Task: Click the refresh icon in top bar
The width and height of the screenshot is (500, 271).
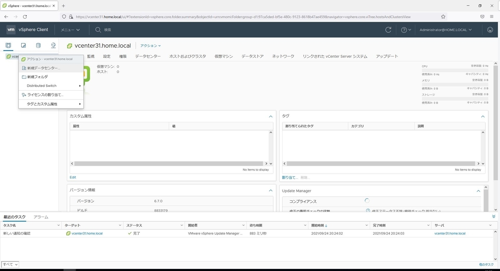Action: (x=388, y=30)
